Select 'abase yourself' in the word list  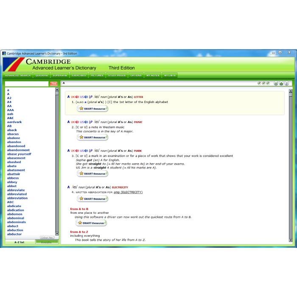tap(19, 154)
